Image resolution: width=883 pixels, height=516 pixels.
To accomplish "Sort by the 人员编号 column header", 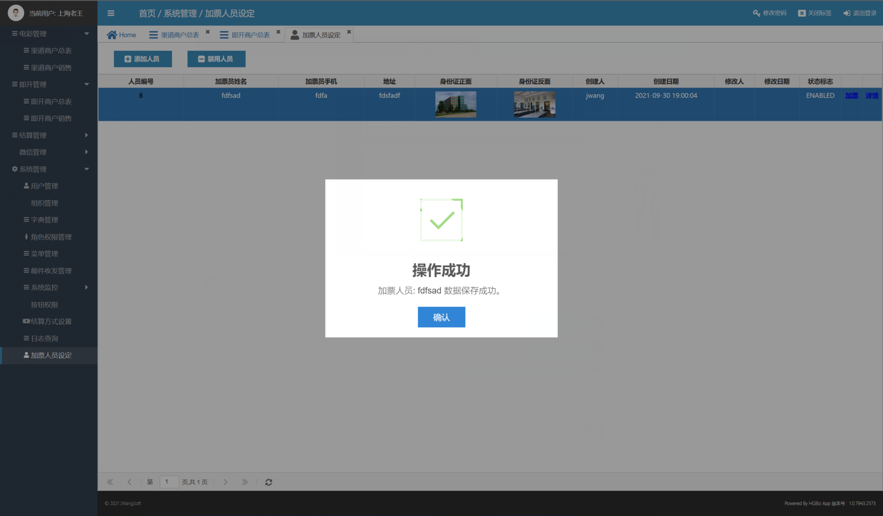I will 141,81.
